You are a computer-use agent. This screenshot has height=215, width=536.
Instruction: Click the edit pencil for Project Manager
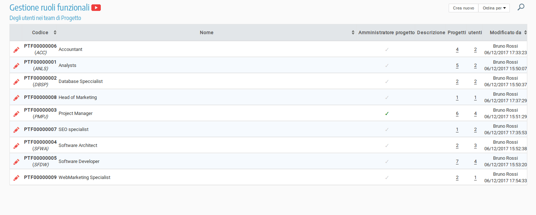tap(16, 114)
